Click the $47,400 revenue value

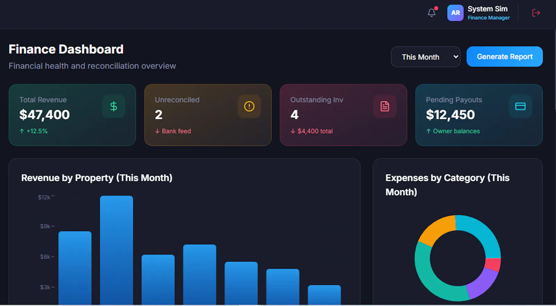[44, 115]
